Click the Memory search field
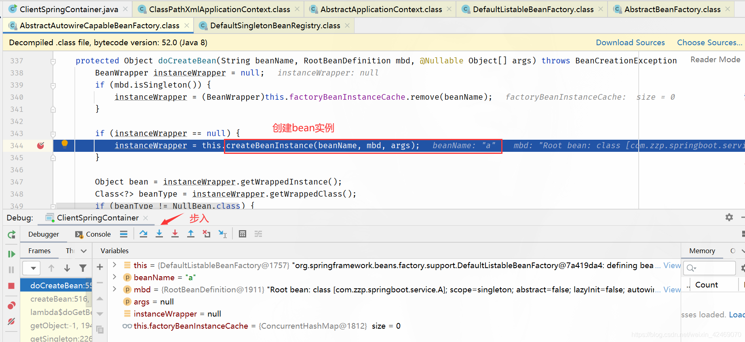The width and height of the screenshot is (745, 342). 710,268
